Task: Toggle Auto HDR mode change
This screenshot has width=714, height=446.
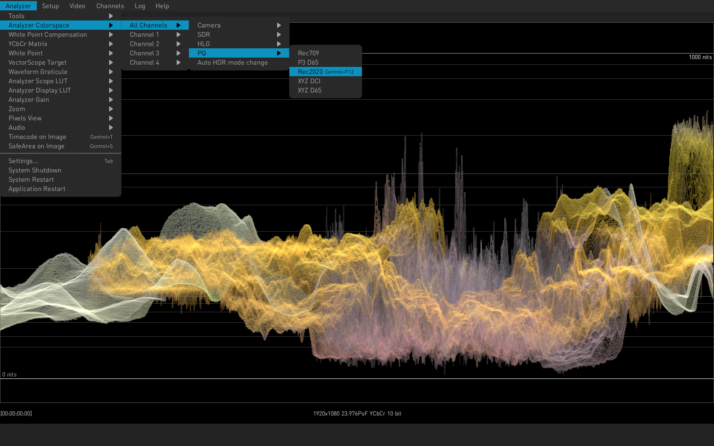Action: [232, 62]
